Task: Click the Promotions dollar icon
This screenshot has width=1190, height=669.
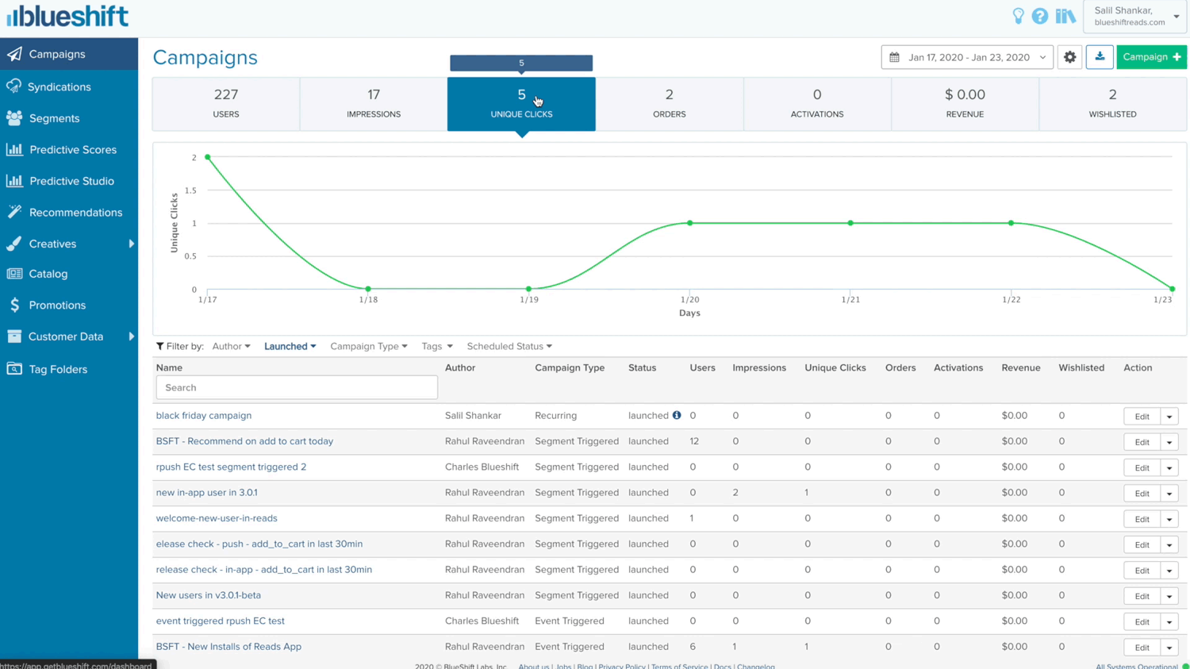Action: tap(13, 305)
